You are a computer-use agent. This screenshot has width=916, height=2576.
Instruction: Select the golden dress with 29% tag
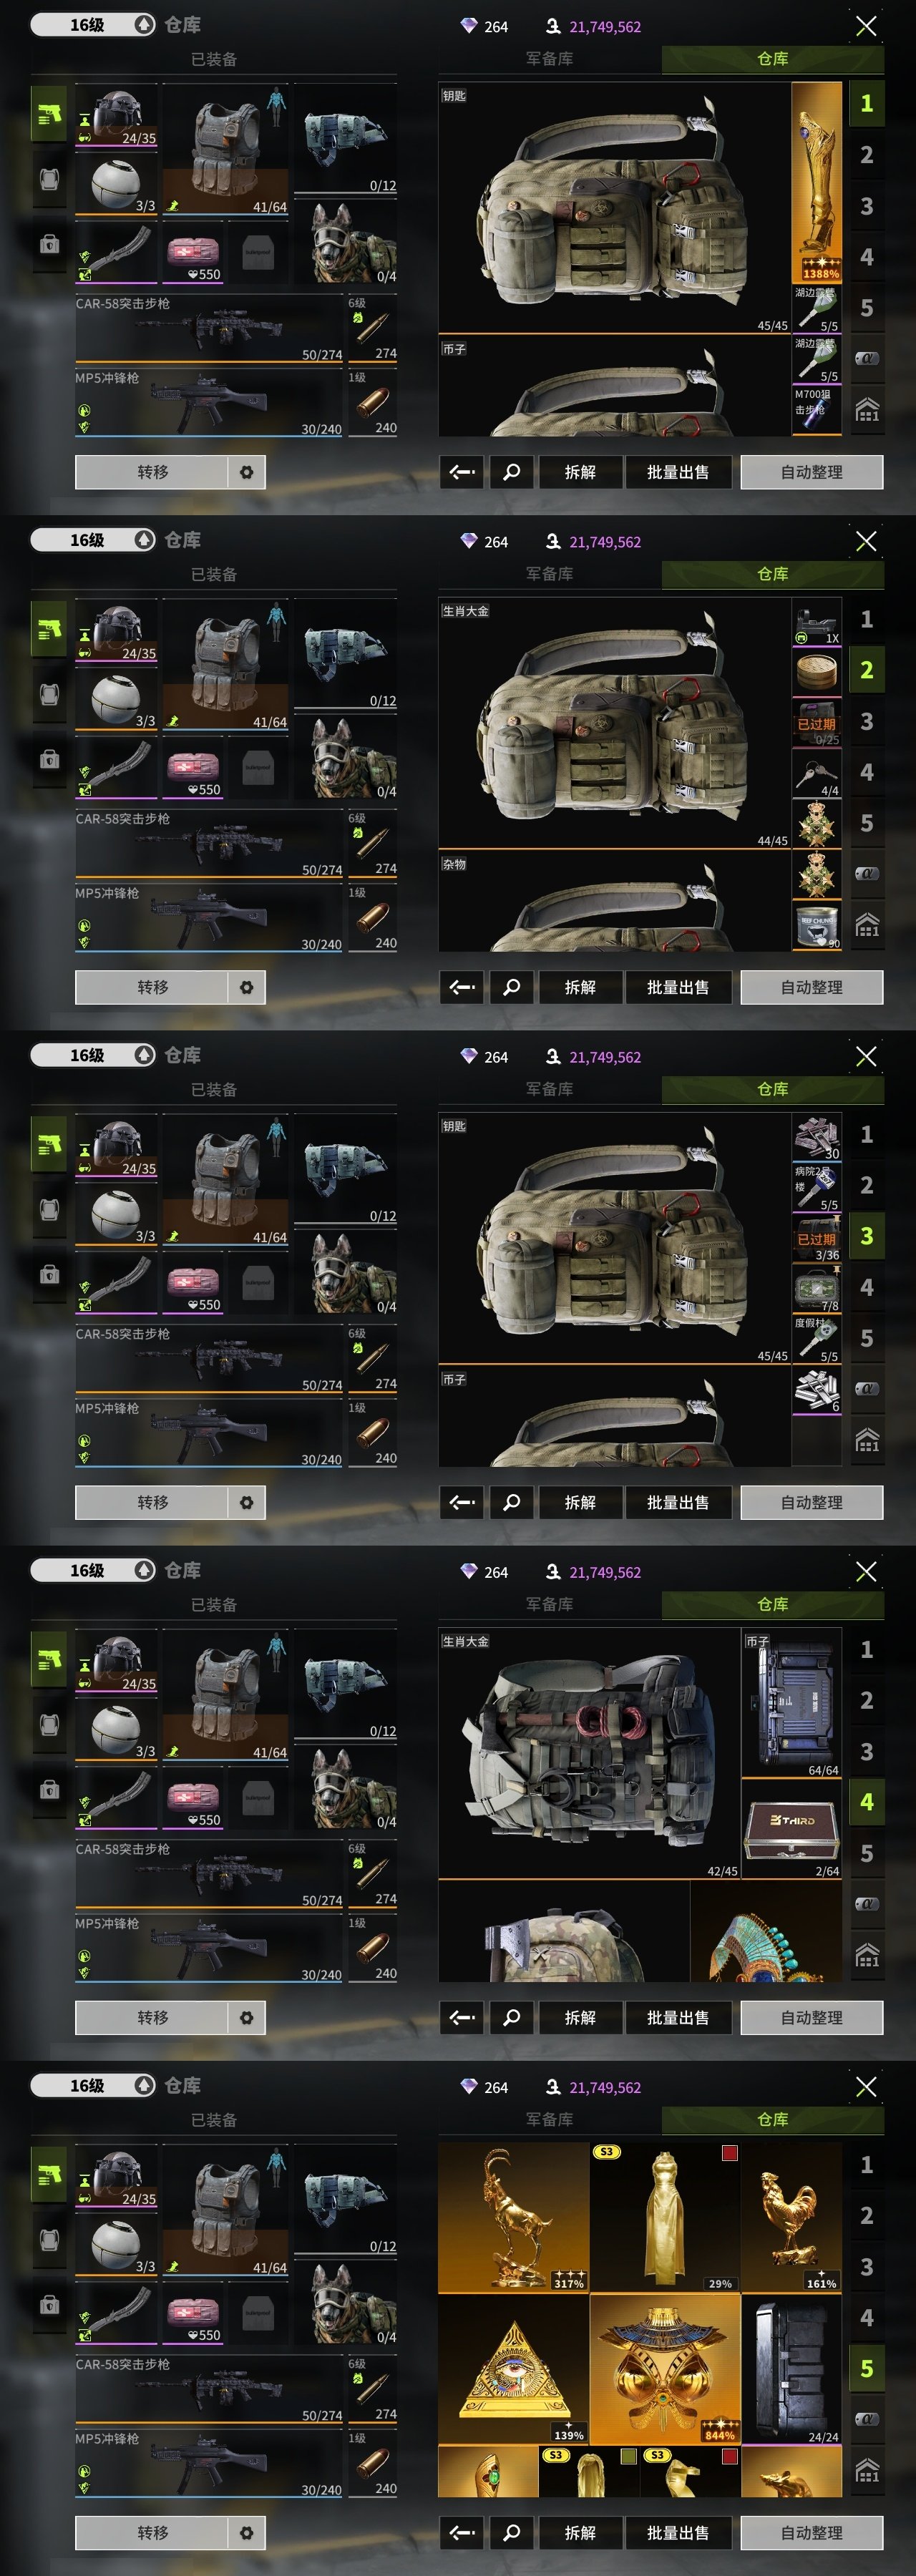coord(665,2217)
